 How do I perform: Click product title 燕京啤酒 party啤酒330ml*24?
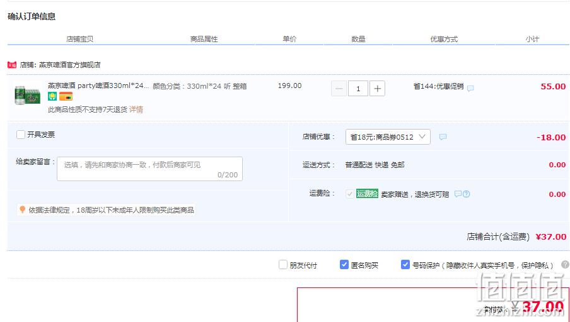point(98,86)
